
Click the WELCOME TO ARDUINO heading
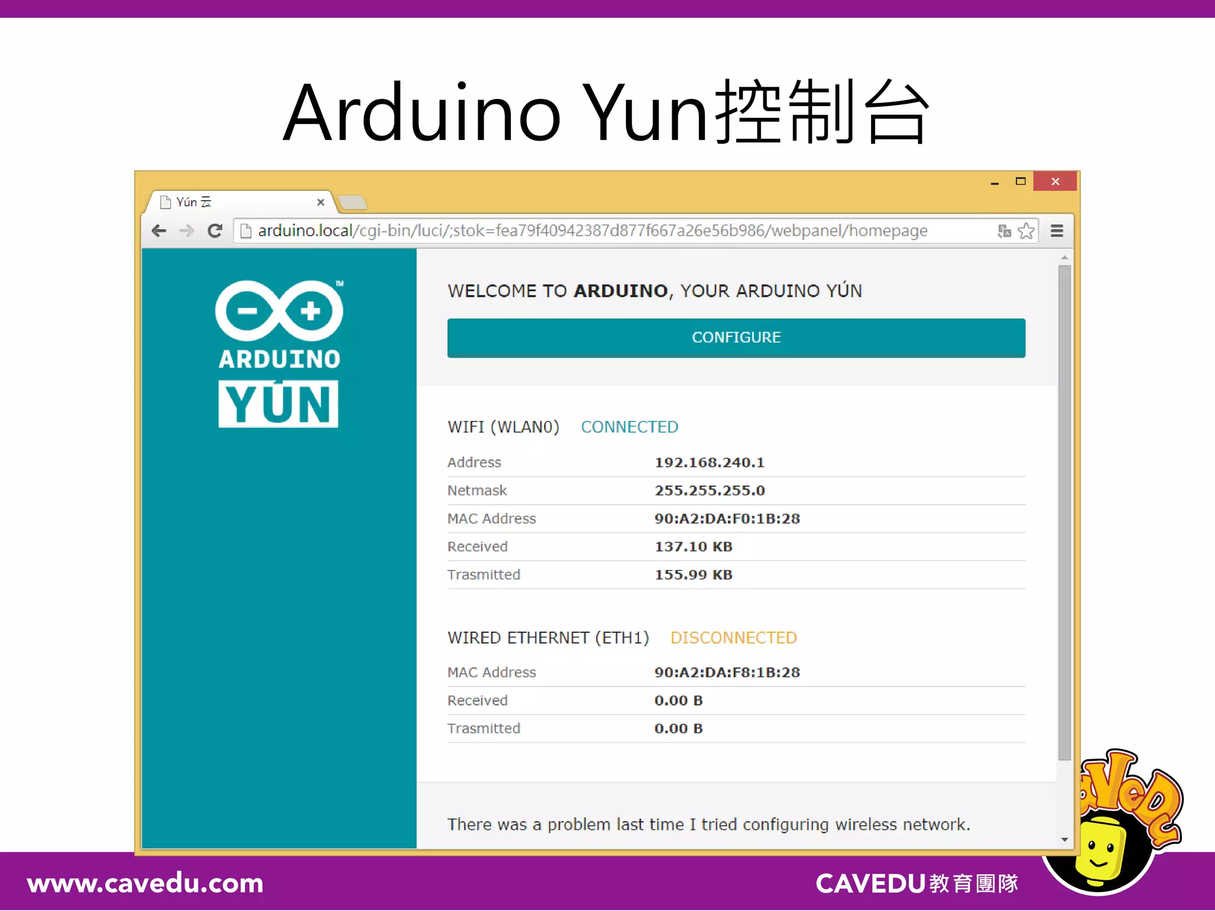coord(655,291)
